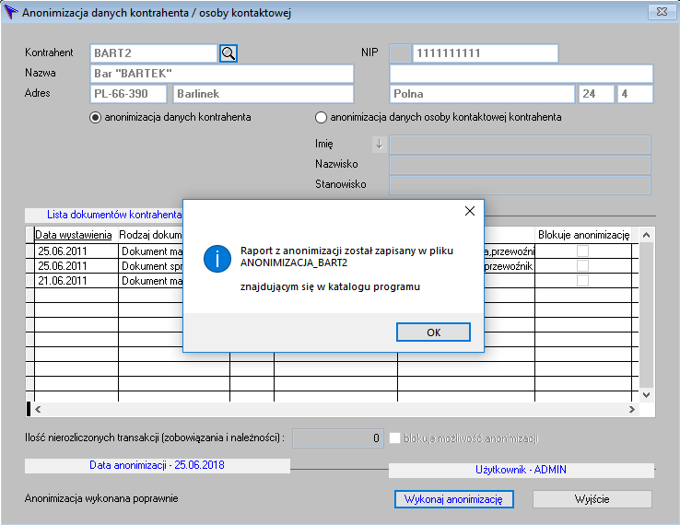
Task: Click the Blokuje anonimizację column header
Action: tap(582, 235)
